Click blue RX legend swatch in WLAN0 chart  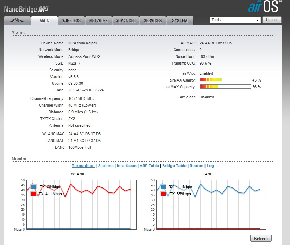point(33,187)
